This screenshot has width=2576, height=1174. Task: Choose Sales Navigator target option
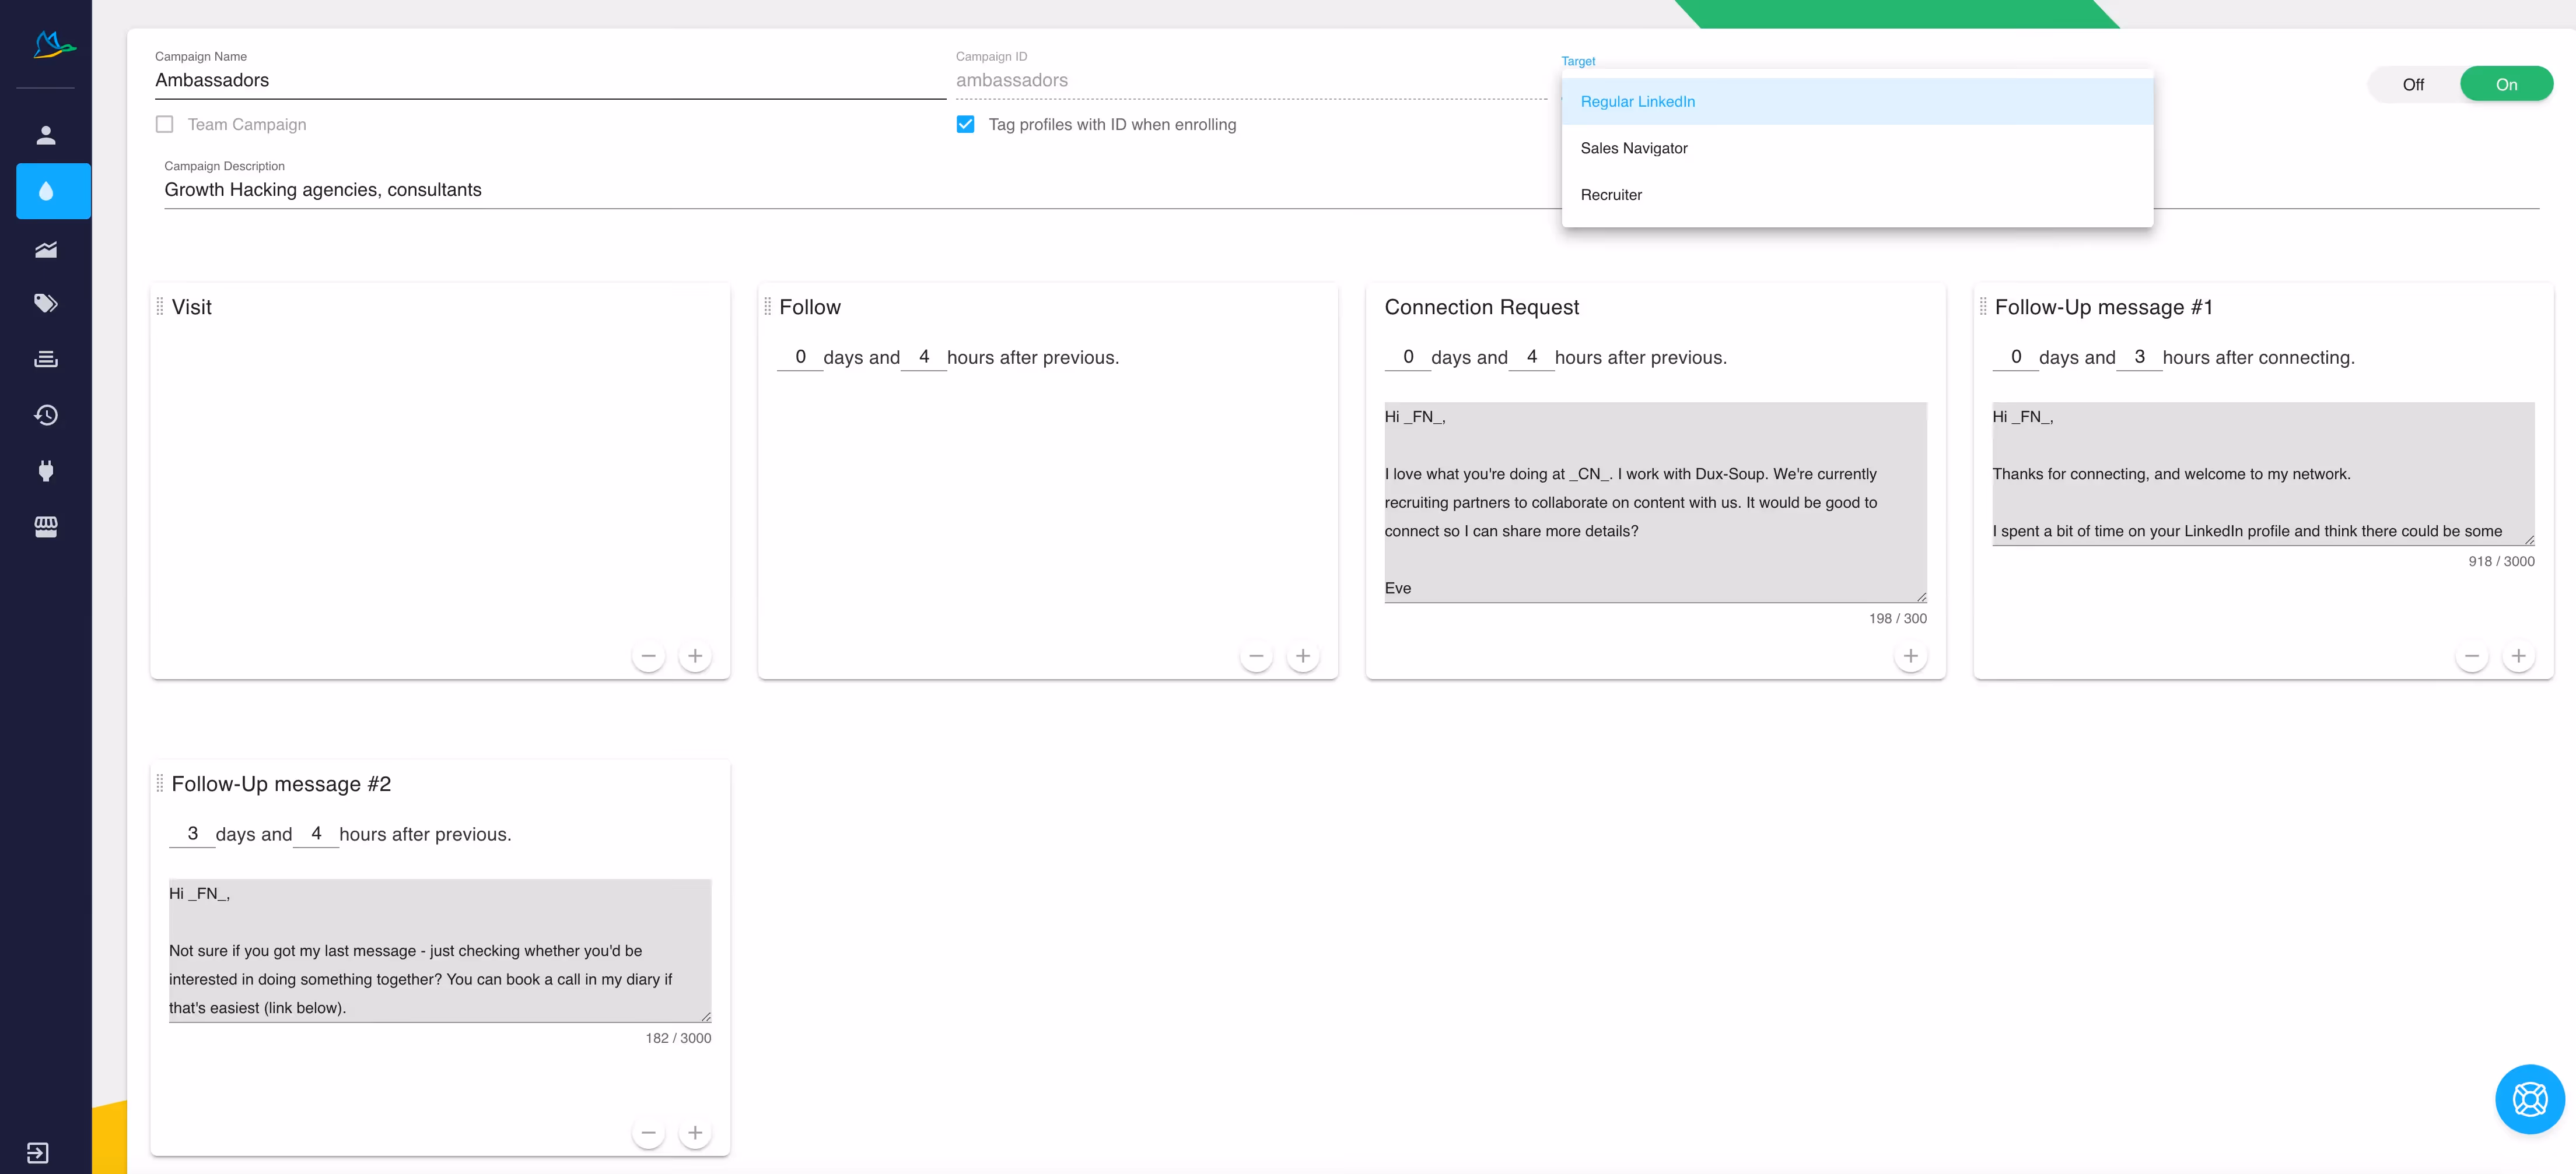tap(1633, 148)
